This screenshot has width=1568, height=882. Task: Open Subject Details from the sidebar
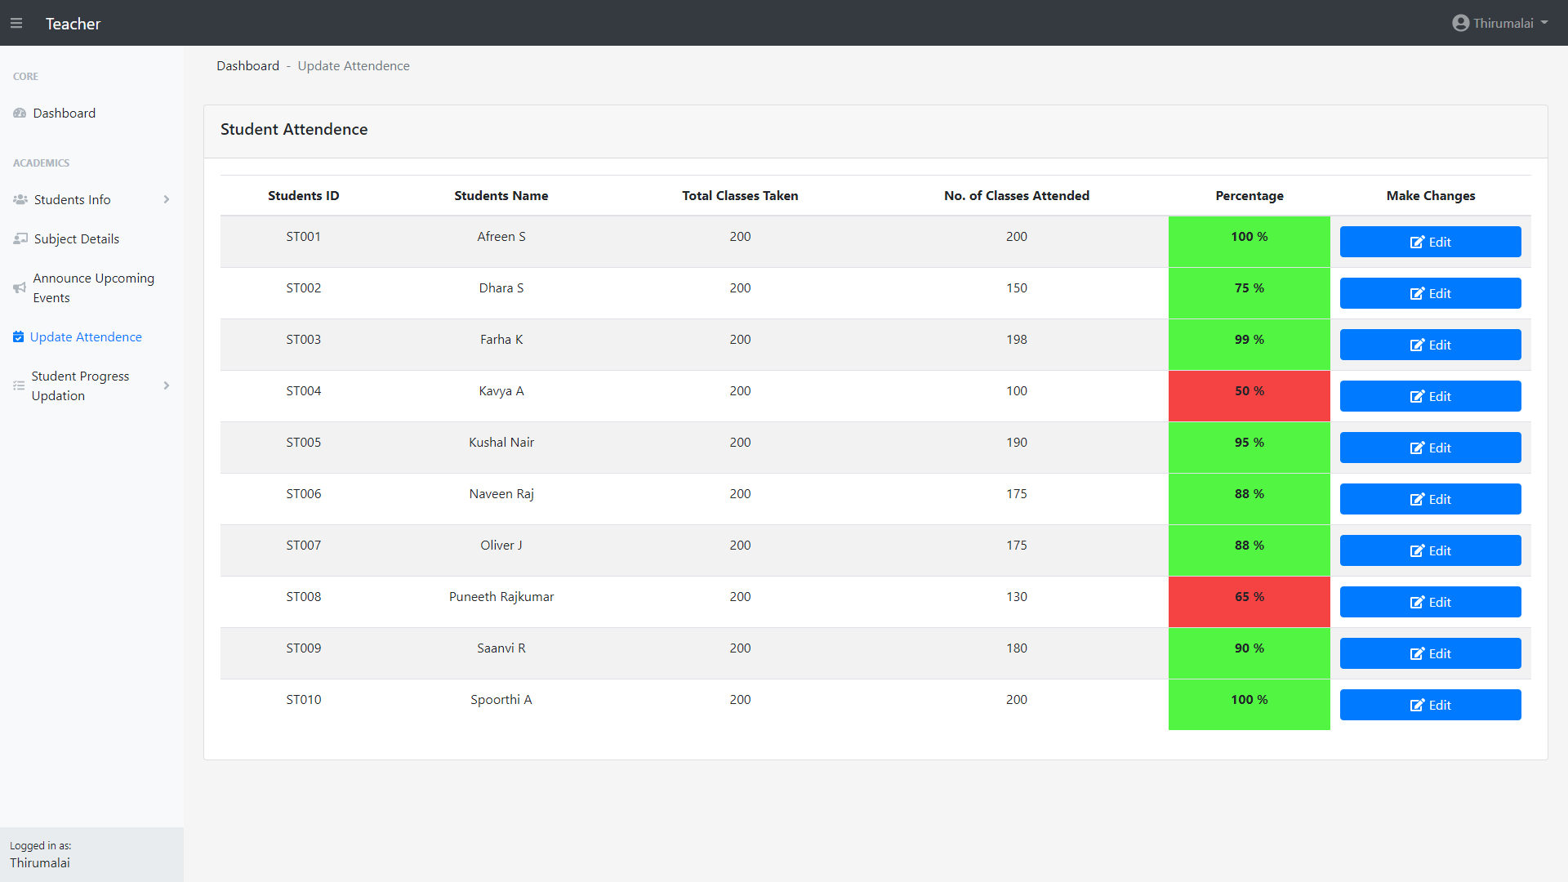pyautogui.click(x=77, y=239)
